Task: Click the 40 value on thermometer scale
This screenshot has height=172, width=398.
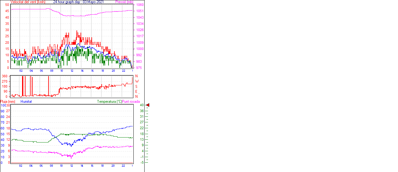Action: click(x=141, y=105)
